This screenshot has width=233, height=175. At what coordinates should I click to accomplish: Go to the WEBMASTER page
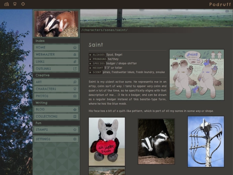point(56,54)
